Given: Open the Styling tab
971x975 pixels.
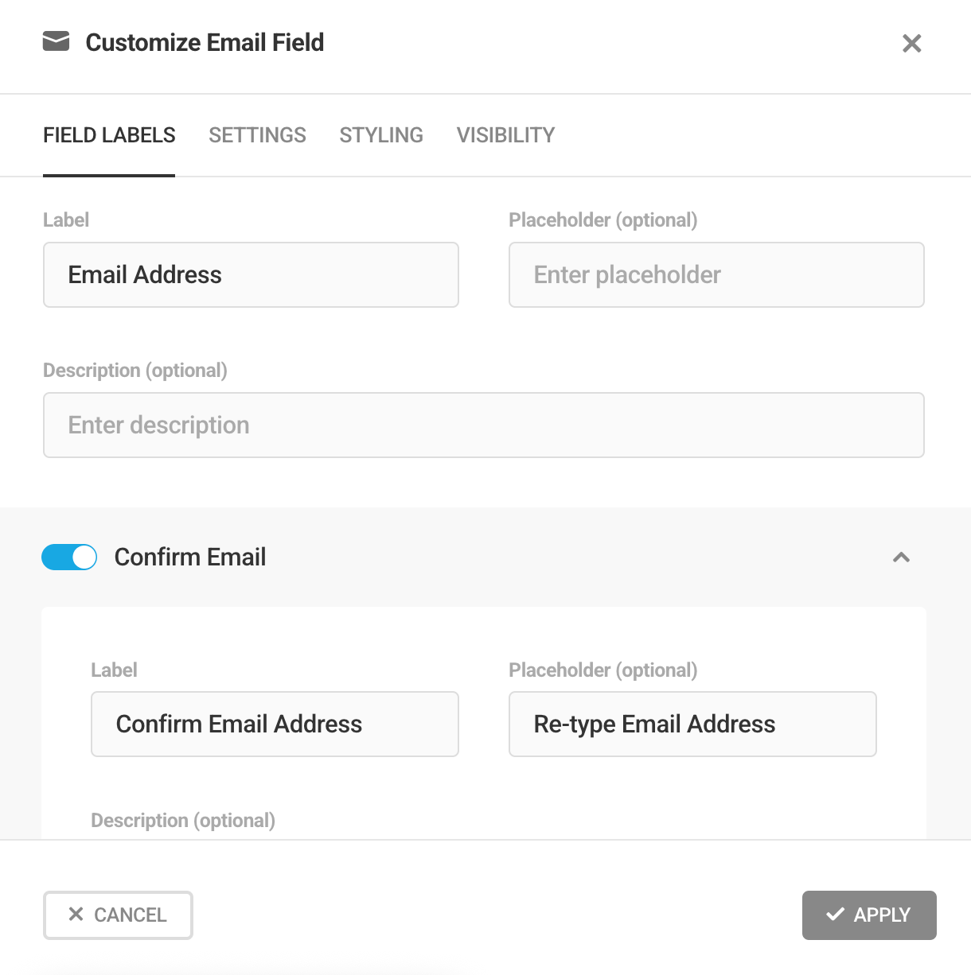Looking at the screenshot, I should coord(381,135).
